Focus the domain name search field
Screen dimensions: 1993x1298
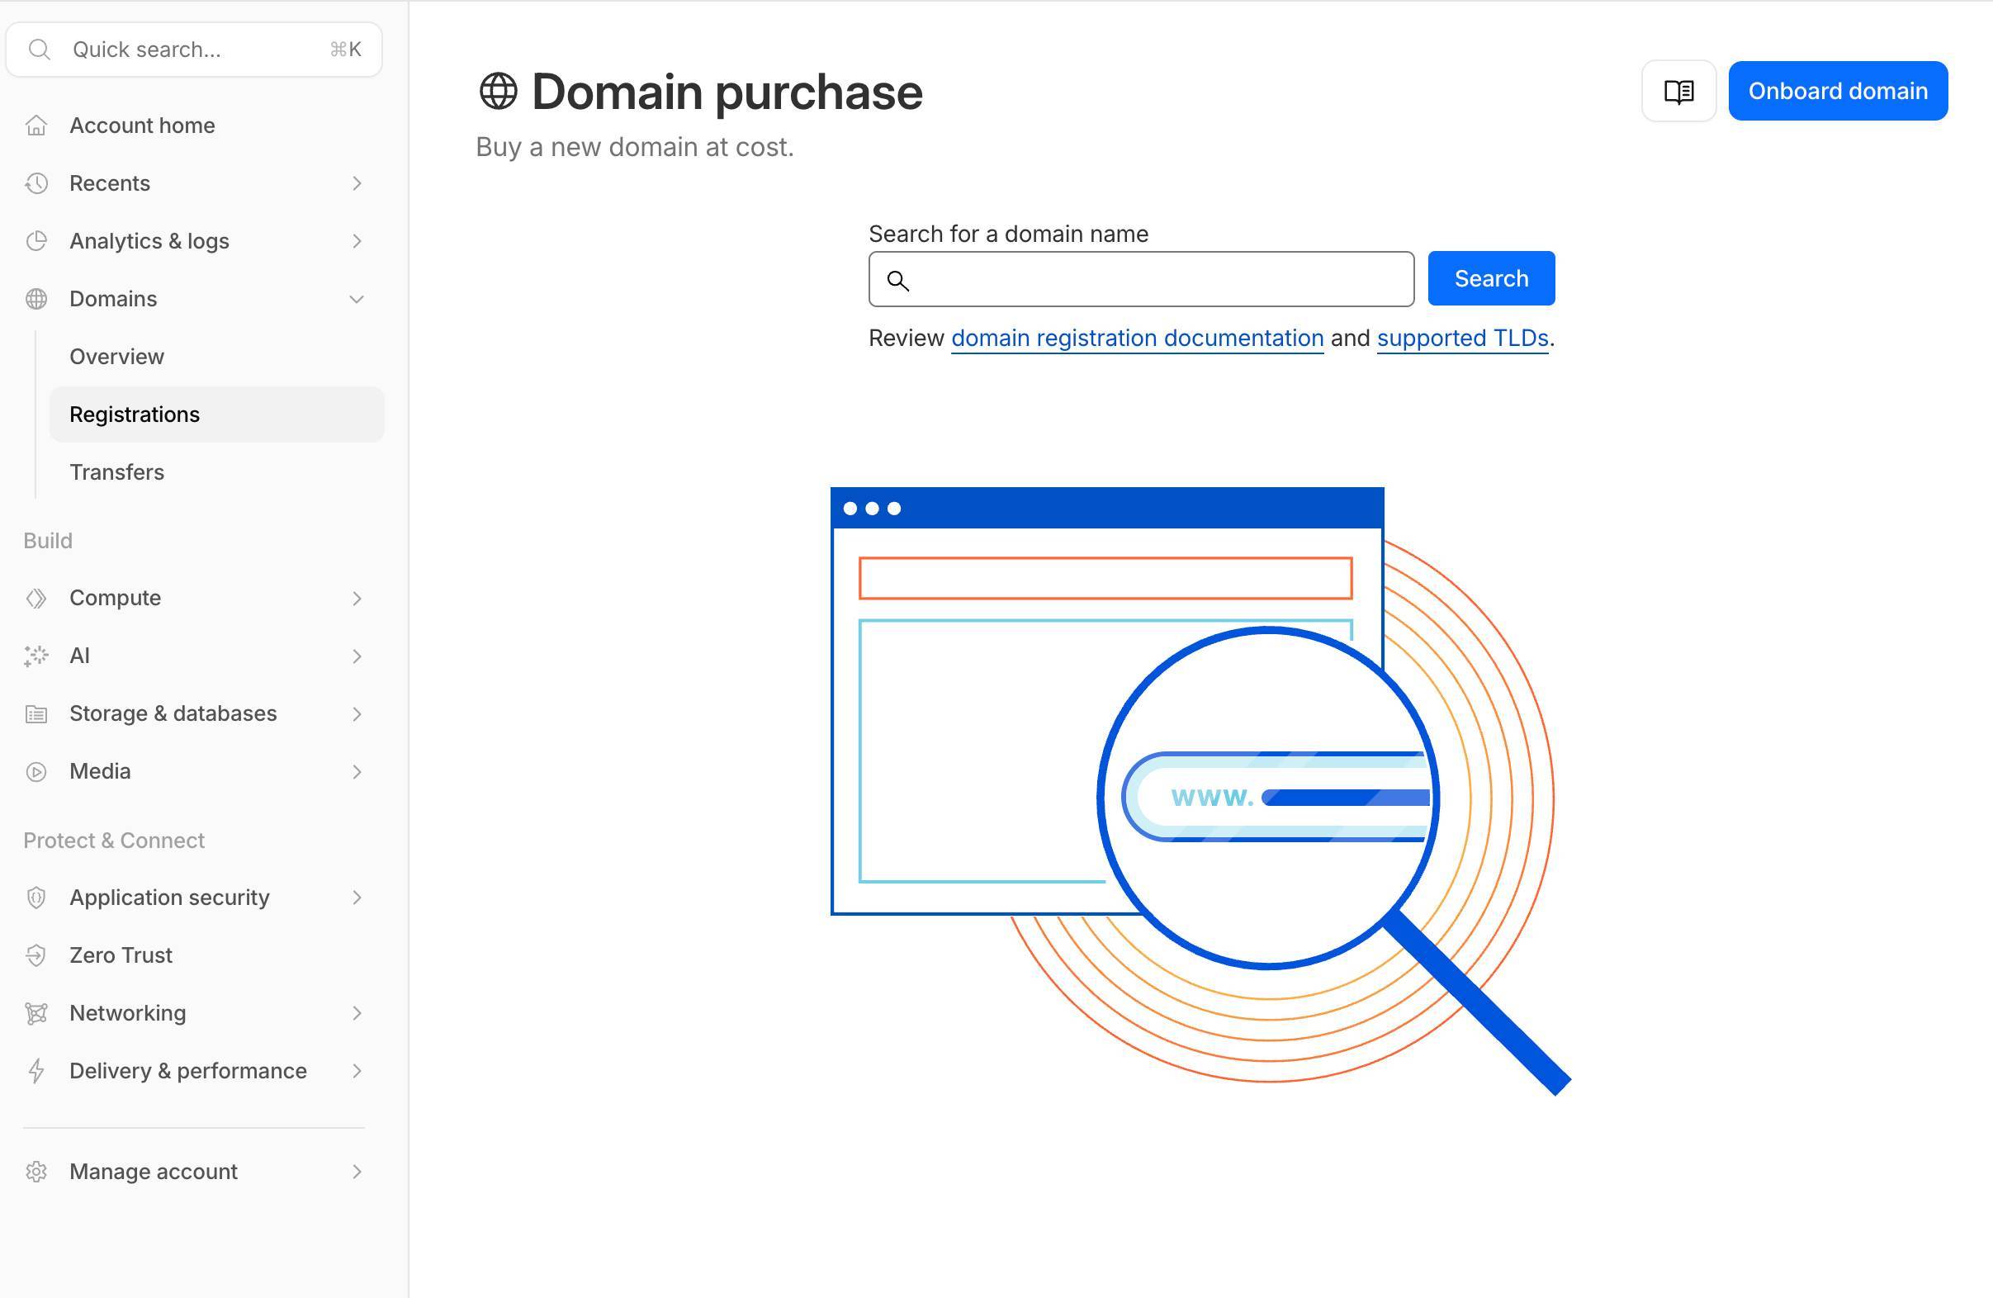pyautogui.click(x=1156, y=280)
